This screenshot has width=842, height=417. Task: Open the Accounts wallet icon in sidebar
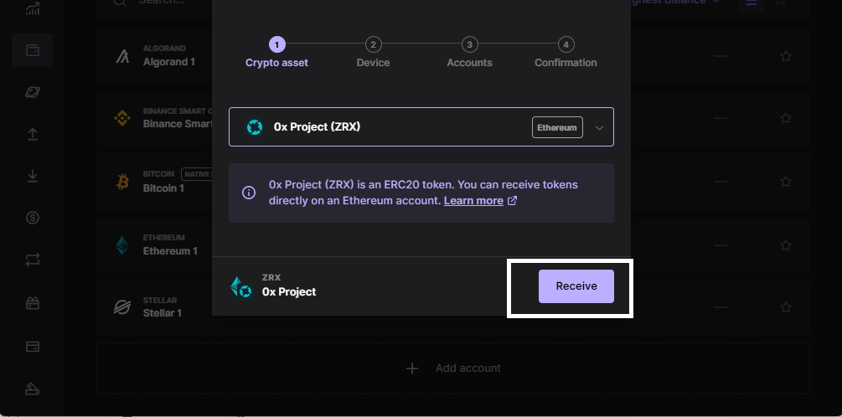(x=33, y=50)
